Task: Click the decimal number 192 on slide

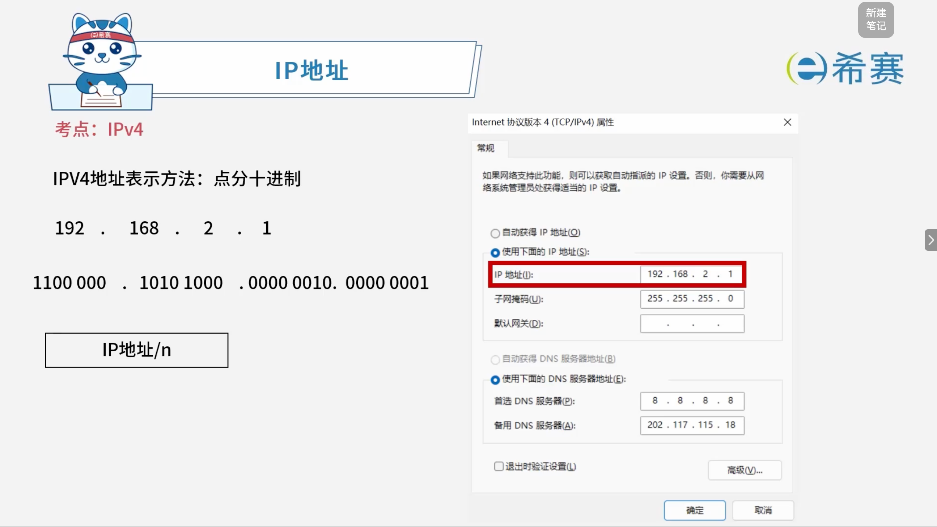Action: pos(69,228)
